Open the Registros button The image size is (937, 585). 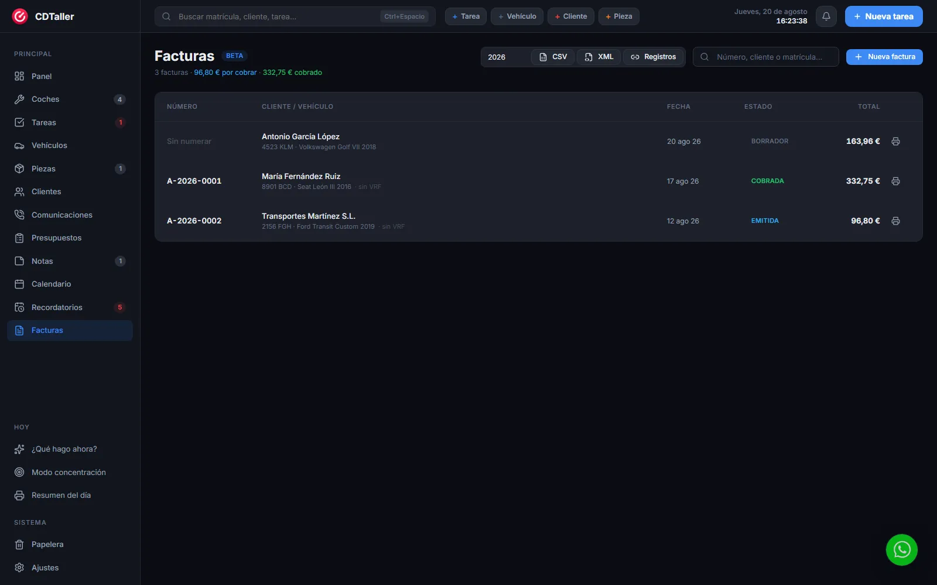pyautogui.click(x=653, y=57)
